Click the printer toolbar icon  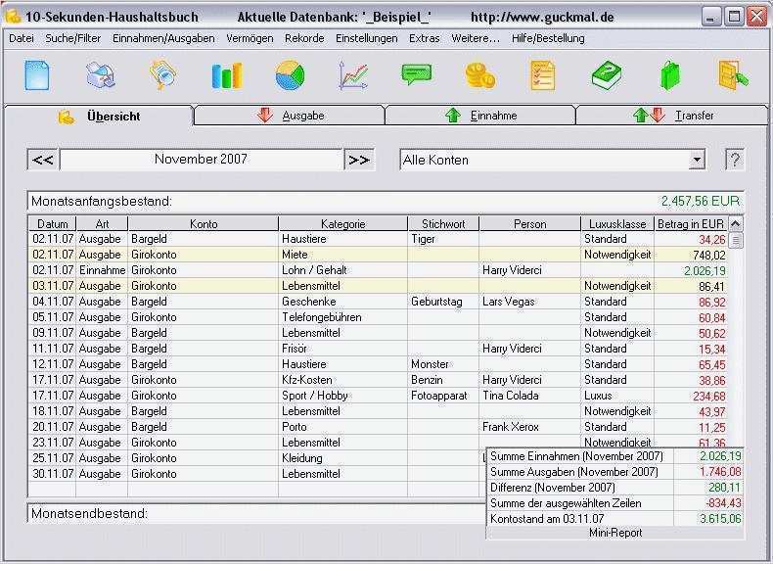click(x=101, y=75)
